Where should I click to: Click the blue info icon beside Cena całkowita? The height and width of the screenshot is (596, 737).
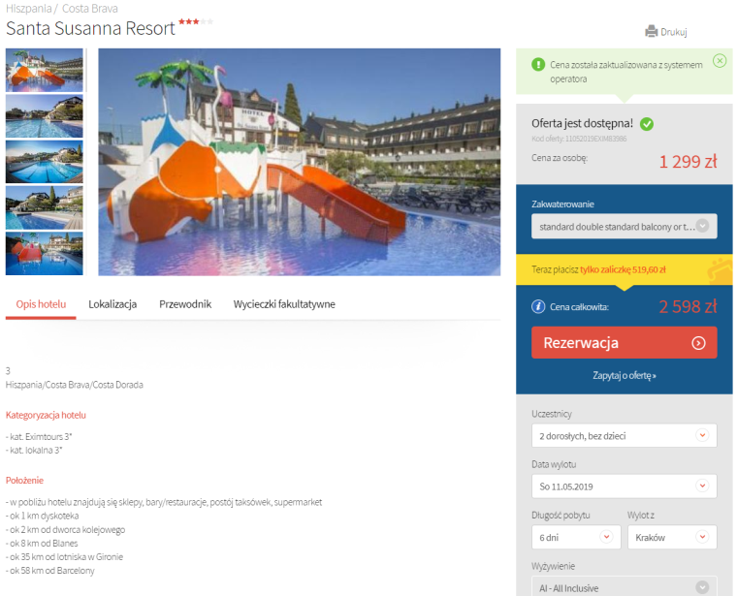538,306
